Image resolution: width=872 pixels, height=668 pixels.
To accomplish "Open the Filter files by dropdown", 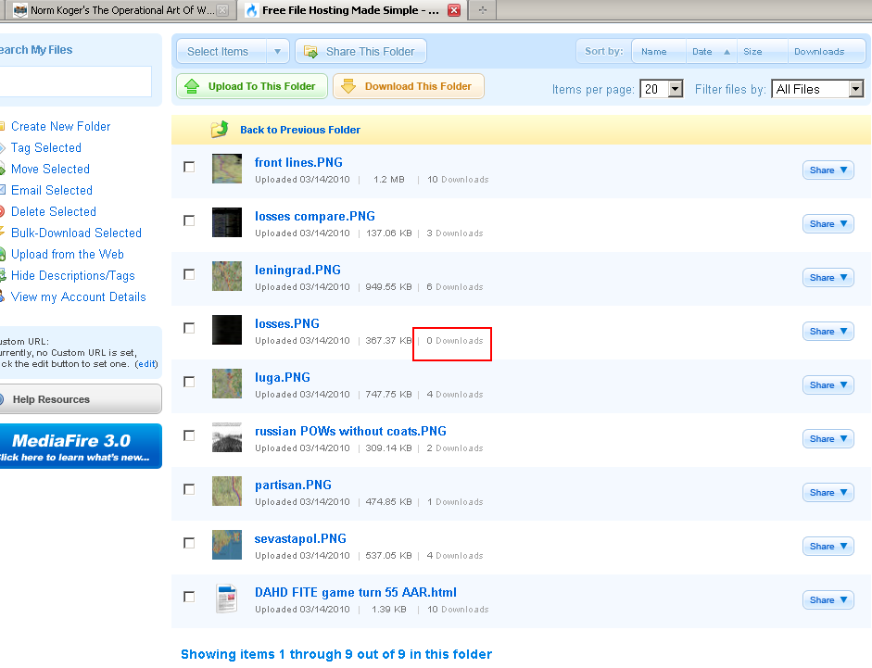I will pos(817,89).
